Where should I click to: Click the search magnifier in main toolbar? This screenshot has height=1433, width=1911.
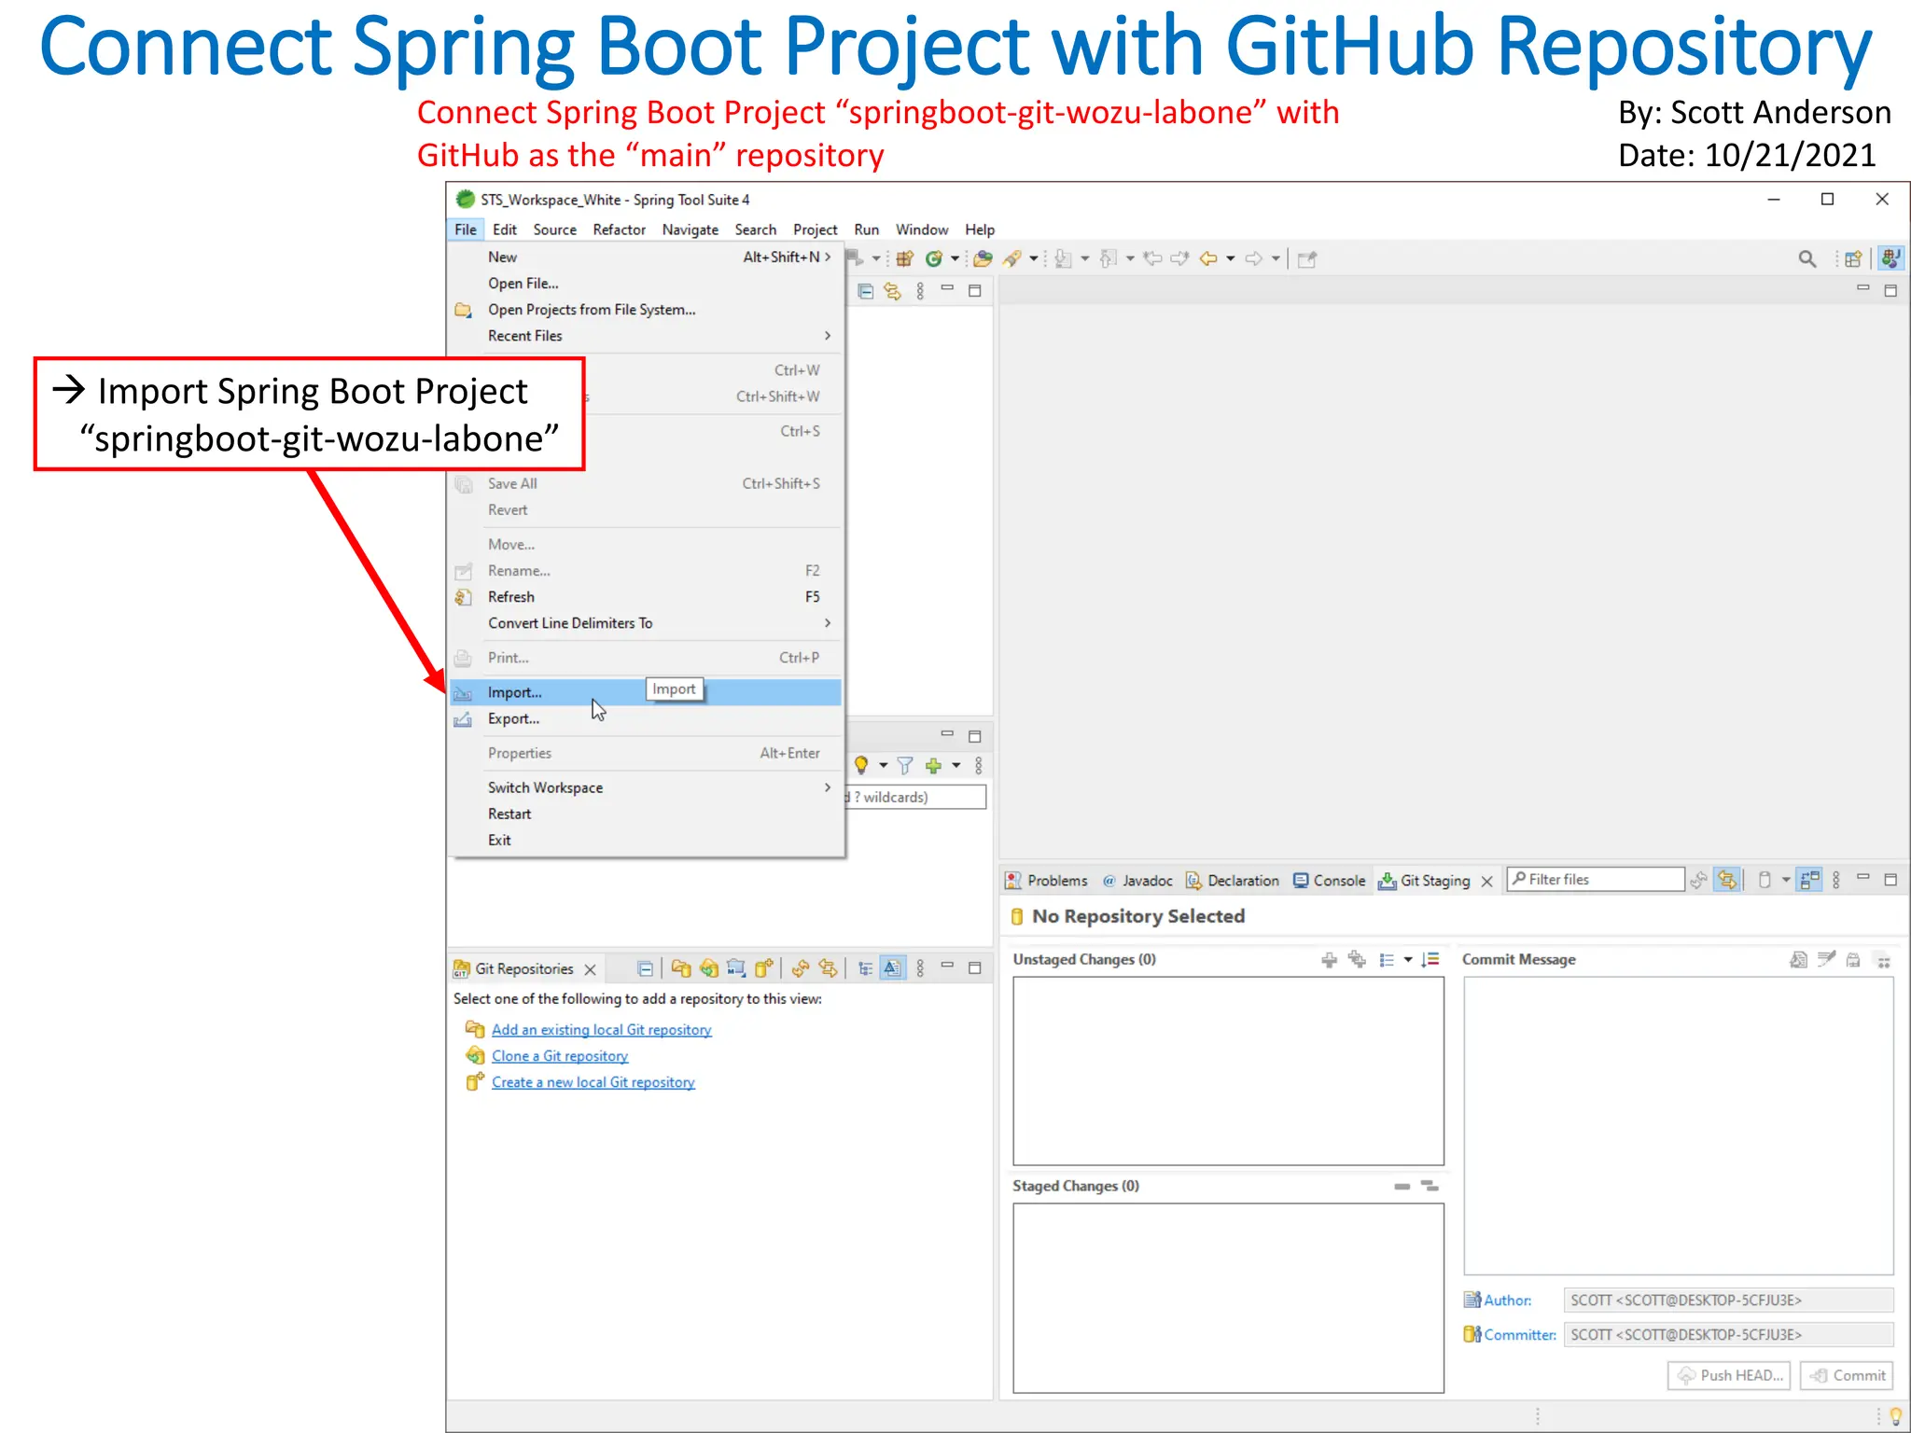(1806, 259)
